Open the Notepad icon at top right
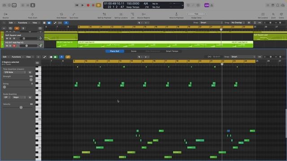The image size is (287, 161). 273,5
